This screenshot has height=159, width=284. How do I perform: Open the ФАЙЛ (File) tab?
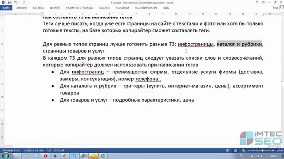click(x=6, y=8)
